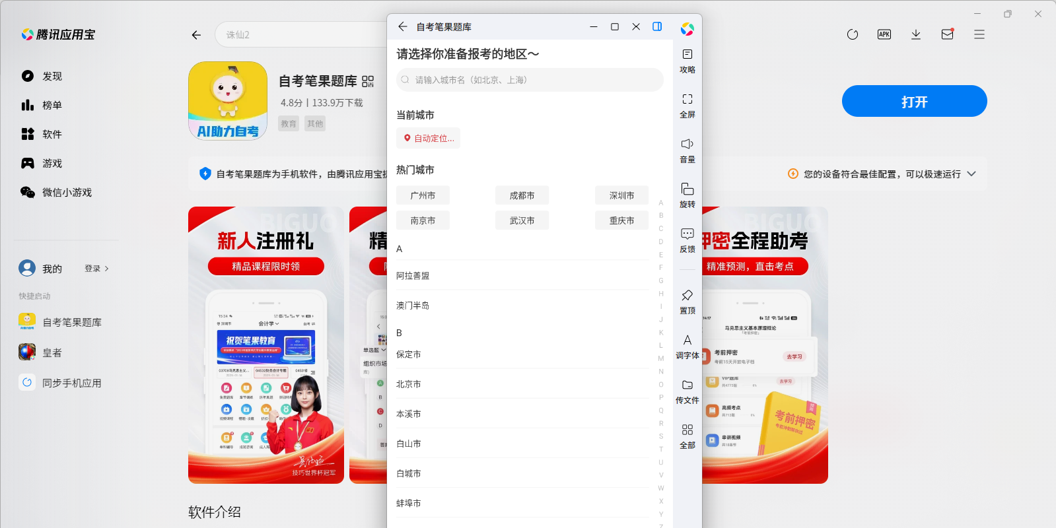
Task: Open the 音量 volume control
Action: pos(687,150)
